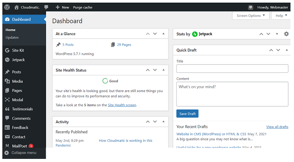Click the green Jetpack logo in Stats widget
Image resolution: width=294 pixels, height=162 pixels.
(x=195, y=34)
